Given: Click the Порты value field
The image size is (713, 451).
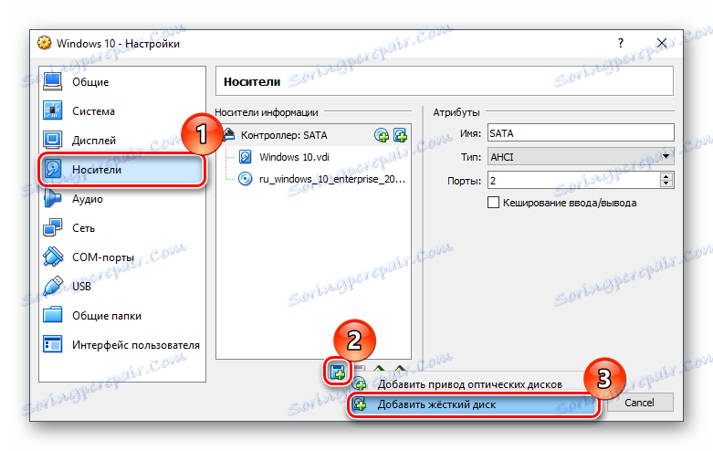Looking at the screenshot, I should click(x=573, y=181).
